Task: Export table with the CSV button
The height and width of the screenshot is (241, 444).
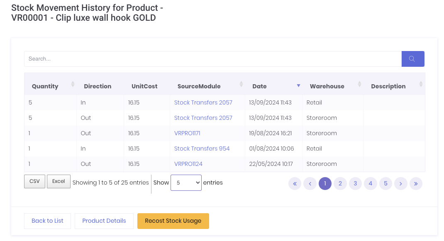Action: (x=34, y=181)
